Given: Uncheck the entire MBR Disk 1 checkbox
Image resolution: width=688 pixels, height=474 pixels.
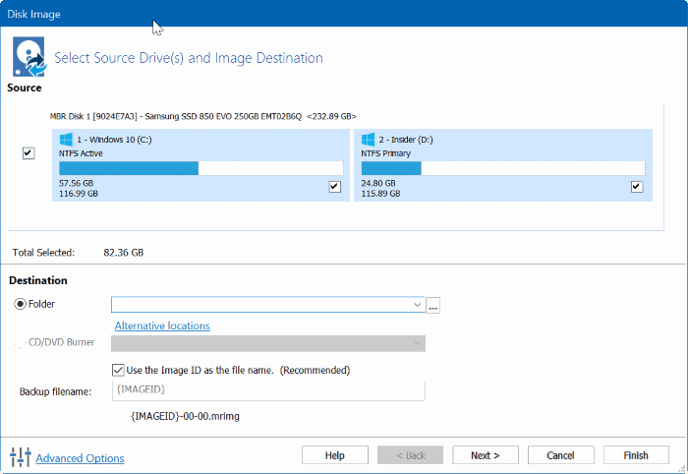Looking at the screenshot, I should point(29,153).
